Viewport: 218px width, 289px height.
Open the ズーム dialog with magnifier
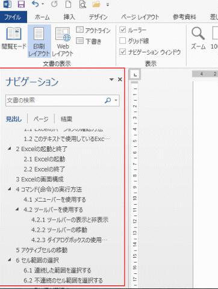[x=198, y=39]
